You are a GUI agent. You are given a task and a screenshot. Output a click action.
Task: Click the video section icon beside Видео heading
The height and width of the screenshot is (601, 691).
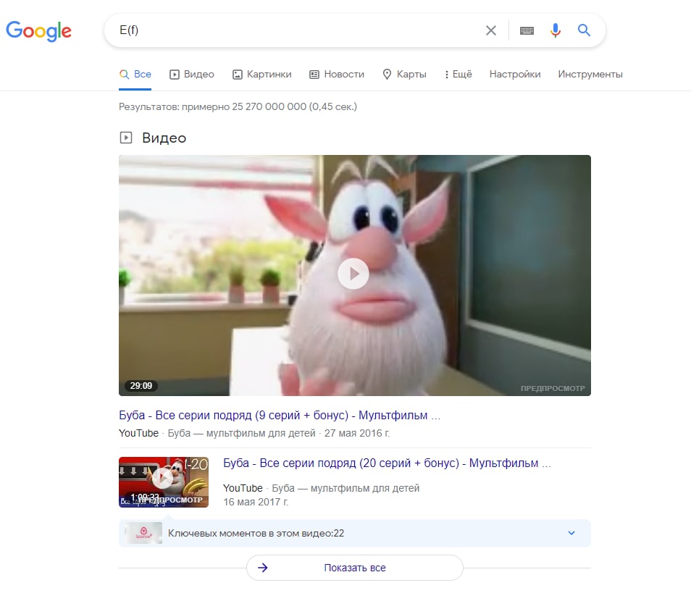[x=126, y=138]
